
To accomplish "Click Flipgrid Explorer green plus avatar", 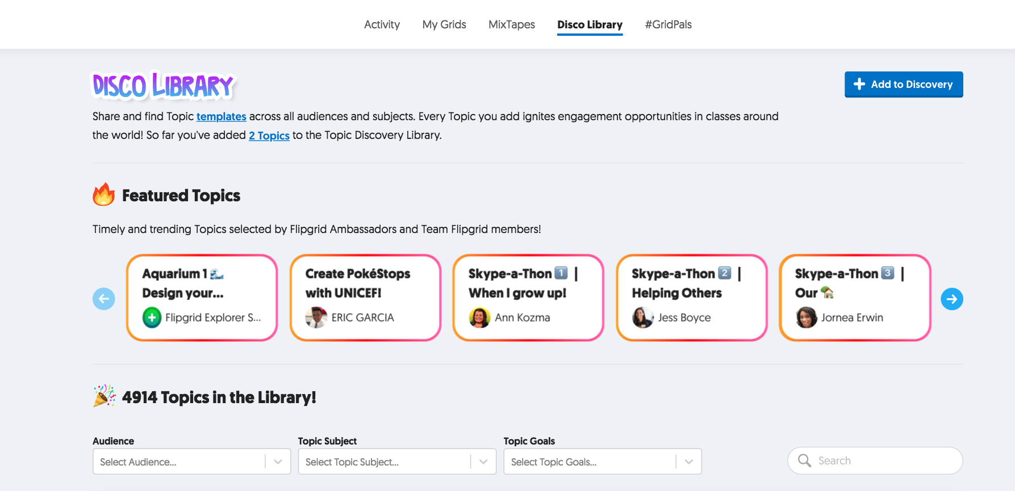I will pos(152,318).
